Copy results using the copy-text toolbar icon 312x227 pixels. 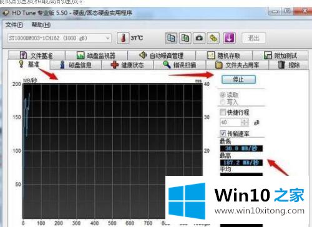click(171, 38)
